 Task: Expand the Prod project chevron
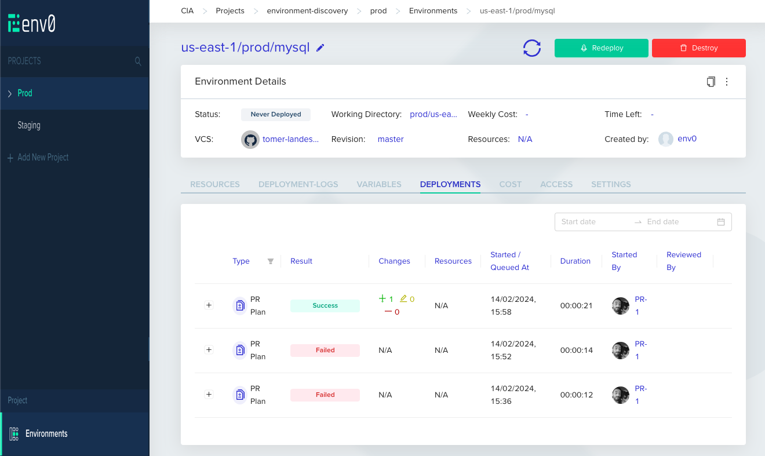click(x=10, y=93)
